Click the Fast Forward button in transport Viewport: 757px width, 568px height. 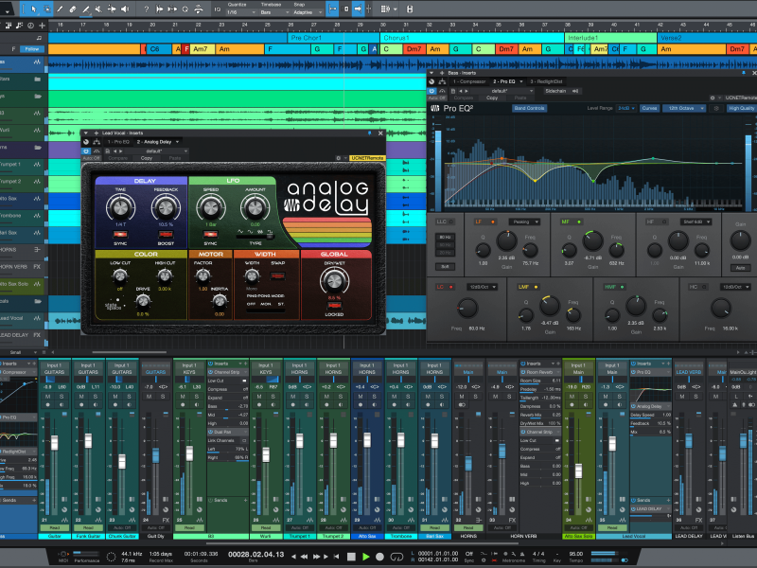click(316, 557)
